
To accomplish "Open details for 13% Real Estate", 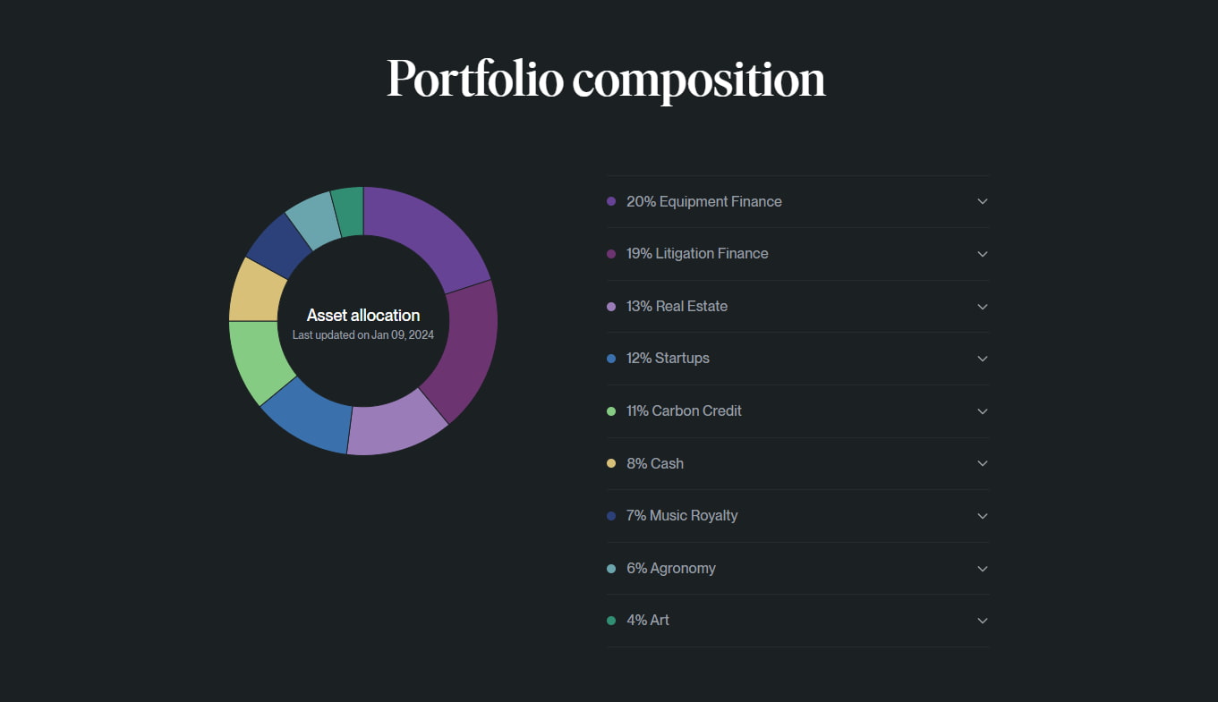I will (x=982, y=306).
